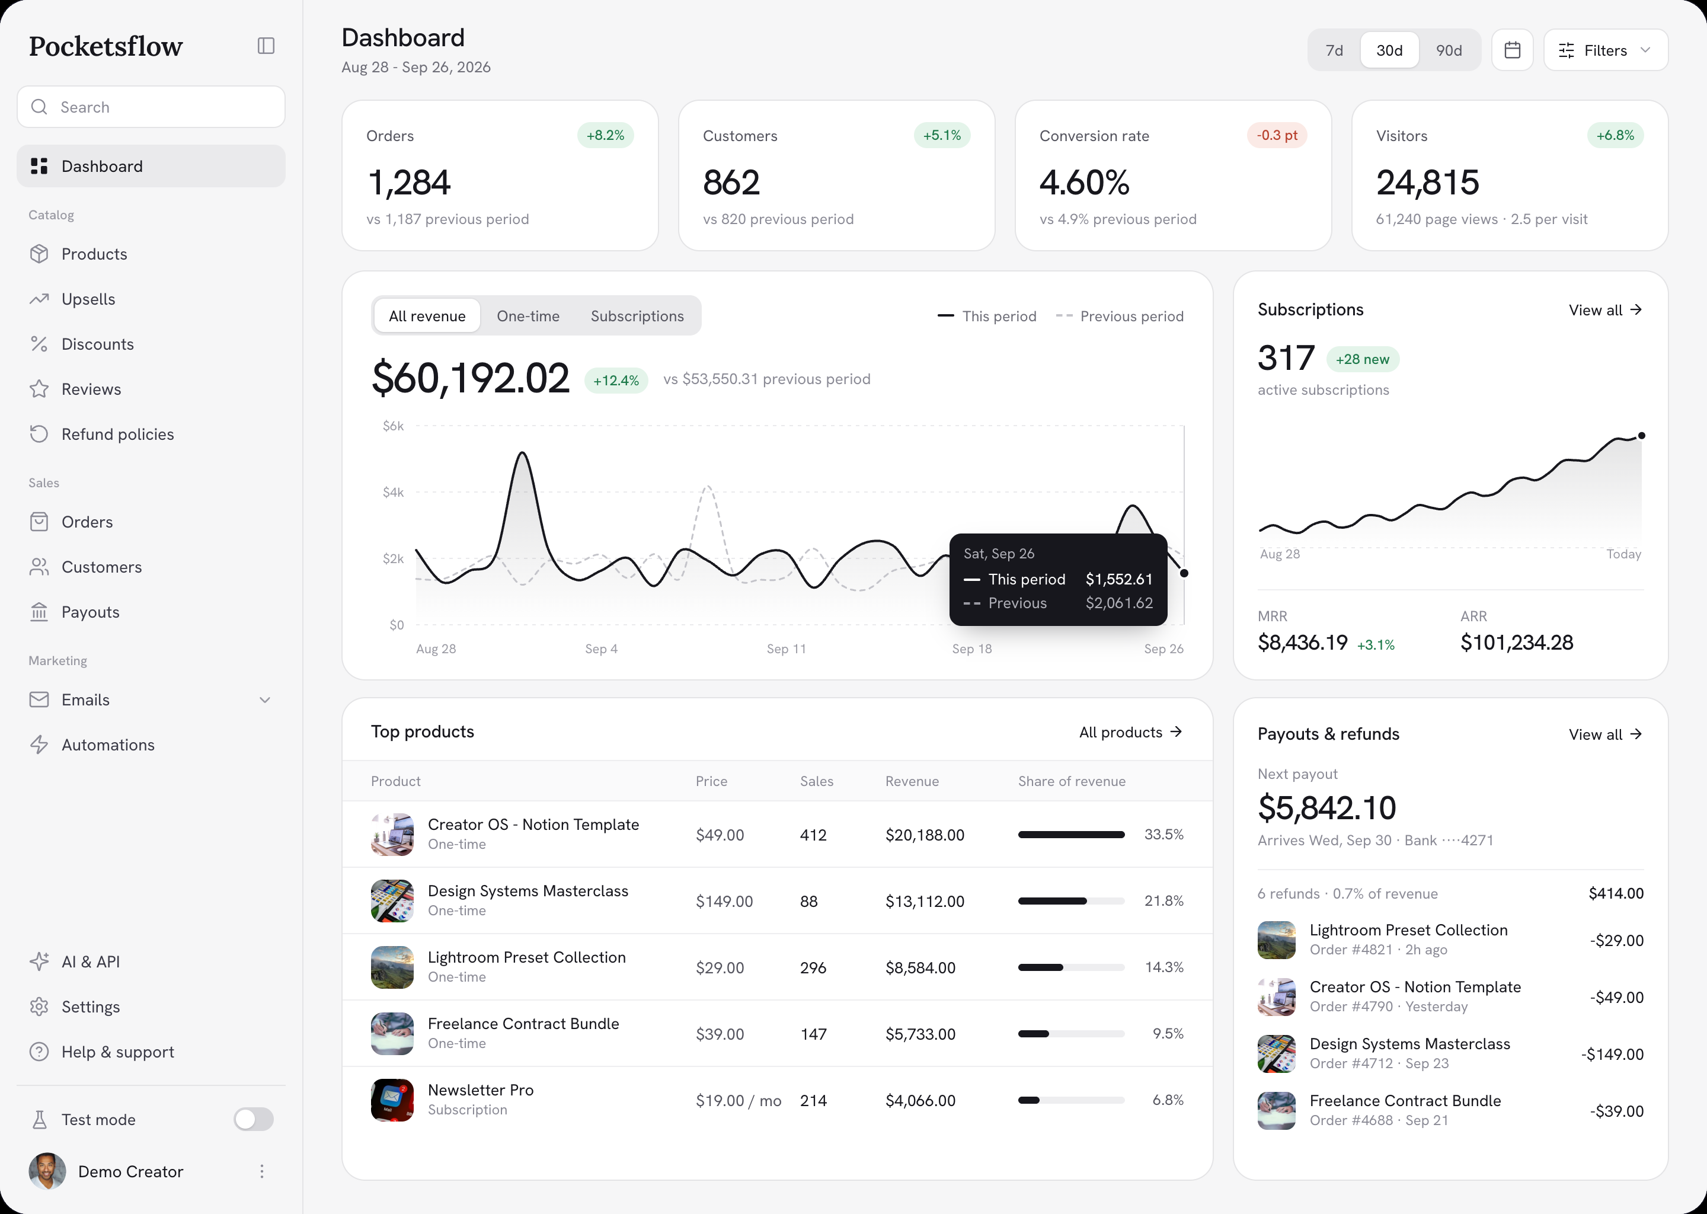Click the Refund policies circular arrow icon
1707x1214 pixels.
39,435
